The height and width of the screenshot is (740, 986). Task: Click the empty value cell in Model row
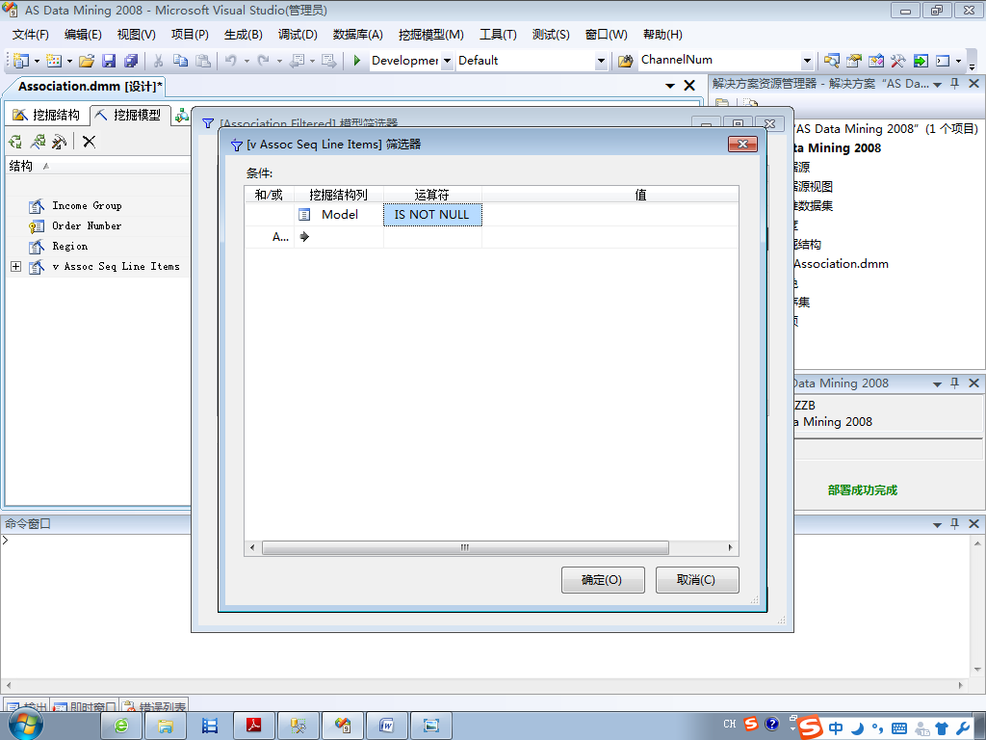[x=610, y=215]
